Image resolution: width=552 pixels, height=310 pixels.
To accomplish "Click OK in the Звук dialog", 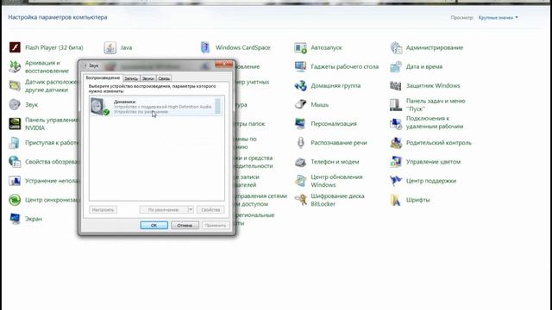I will click(x=154, y=226).
